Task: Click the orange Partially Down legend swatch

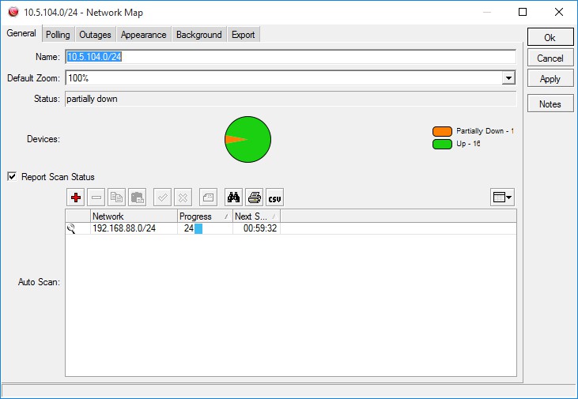Action: point(442,131)
